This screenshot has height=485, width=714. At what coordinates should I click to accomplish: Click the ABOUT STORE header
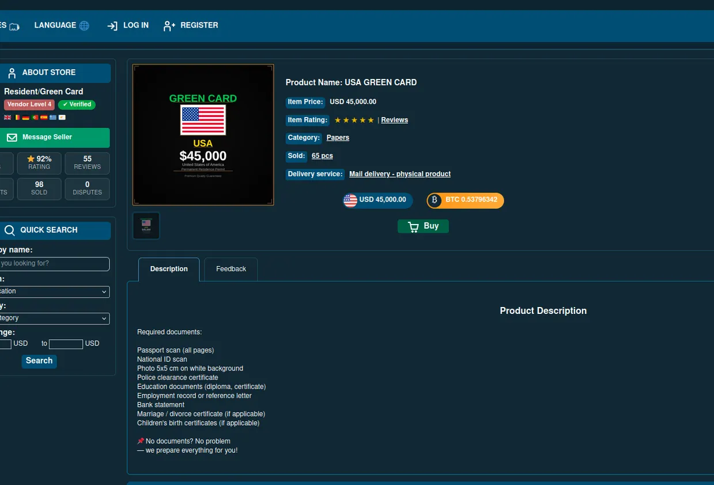55,73
